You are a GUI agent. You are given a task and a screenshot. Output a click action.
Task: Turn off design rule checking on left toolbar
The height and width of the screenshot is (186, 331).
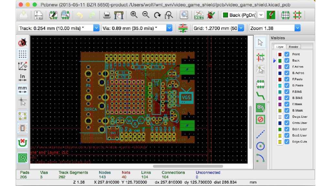click(22, 42)
